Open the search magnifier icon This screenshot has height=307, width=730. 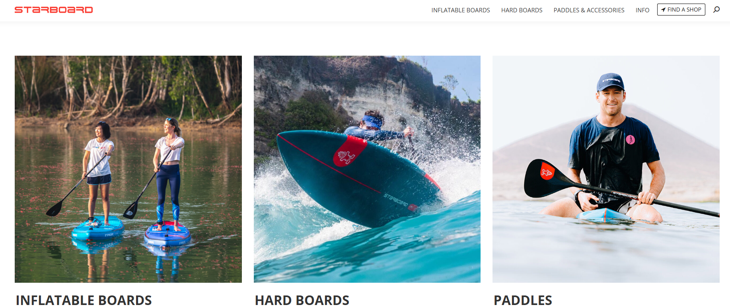click(716, 10)
